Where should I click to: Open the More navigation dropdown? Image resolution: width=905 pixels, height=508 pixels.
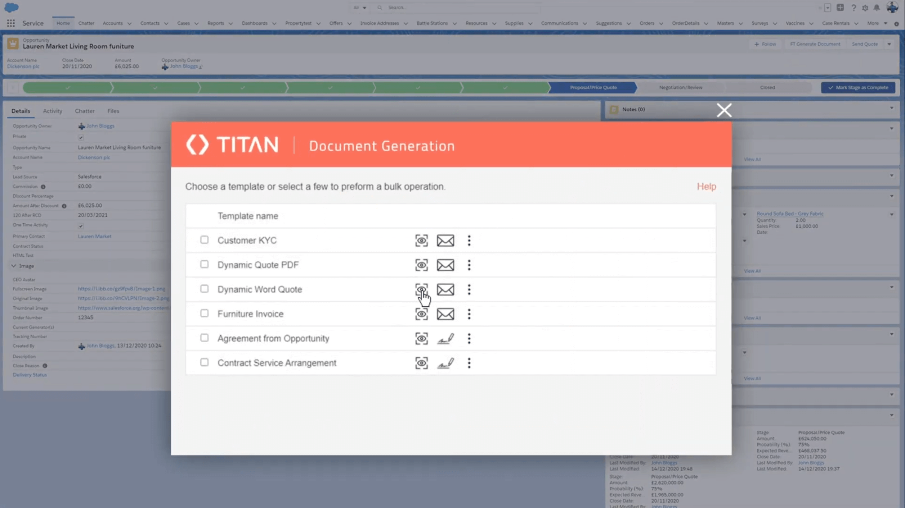876,23
